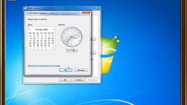Image resolution: width=187 pixels, height=105 pixels.
Task: Go to previous month in calendar
Action: (30, 29)
